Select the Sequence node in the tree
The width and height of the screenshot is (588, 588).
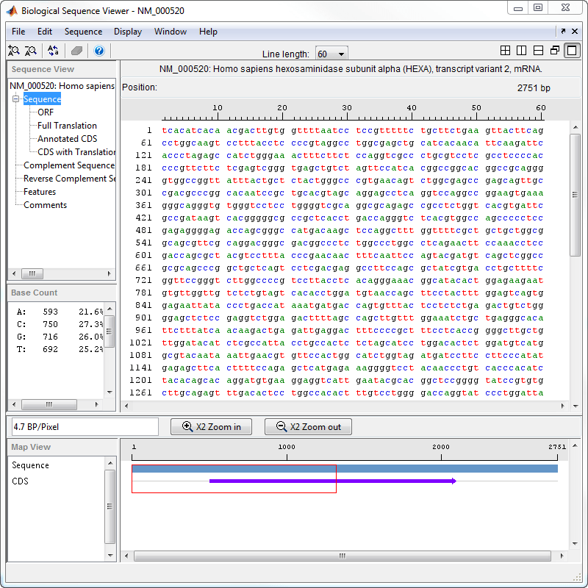[x=42, y=99]
